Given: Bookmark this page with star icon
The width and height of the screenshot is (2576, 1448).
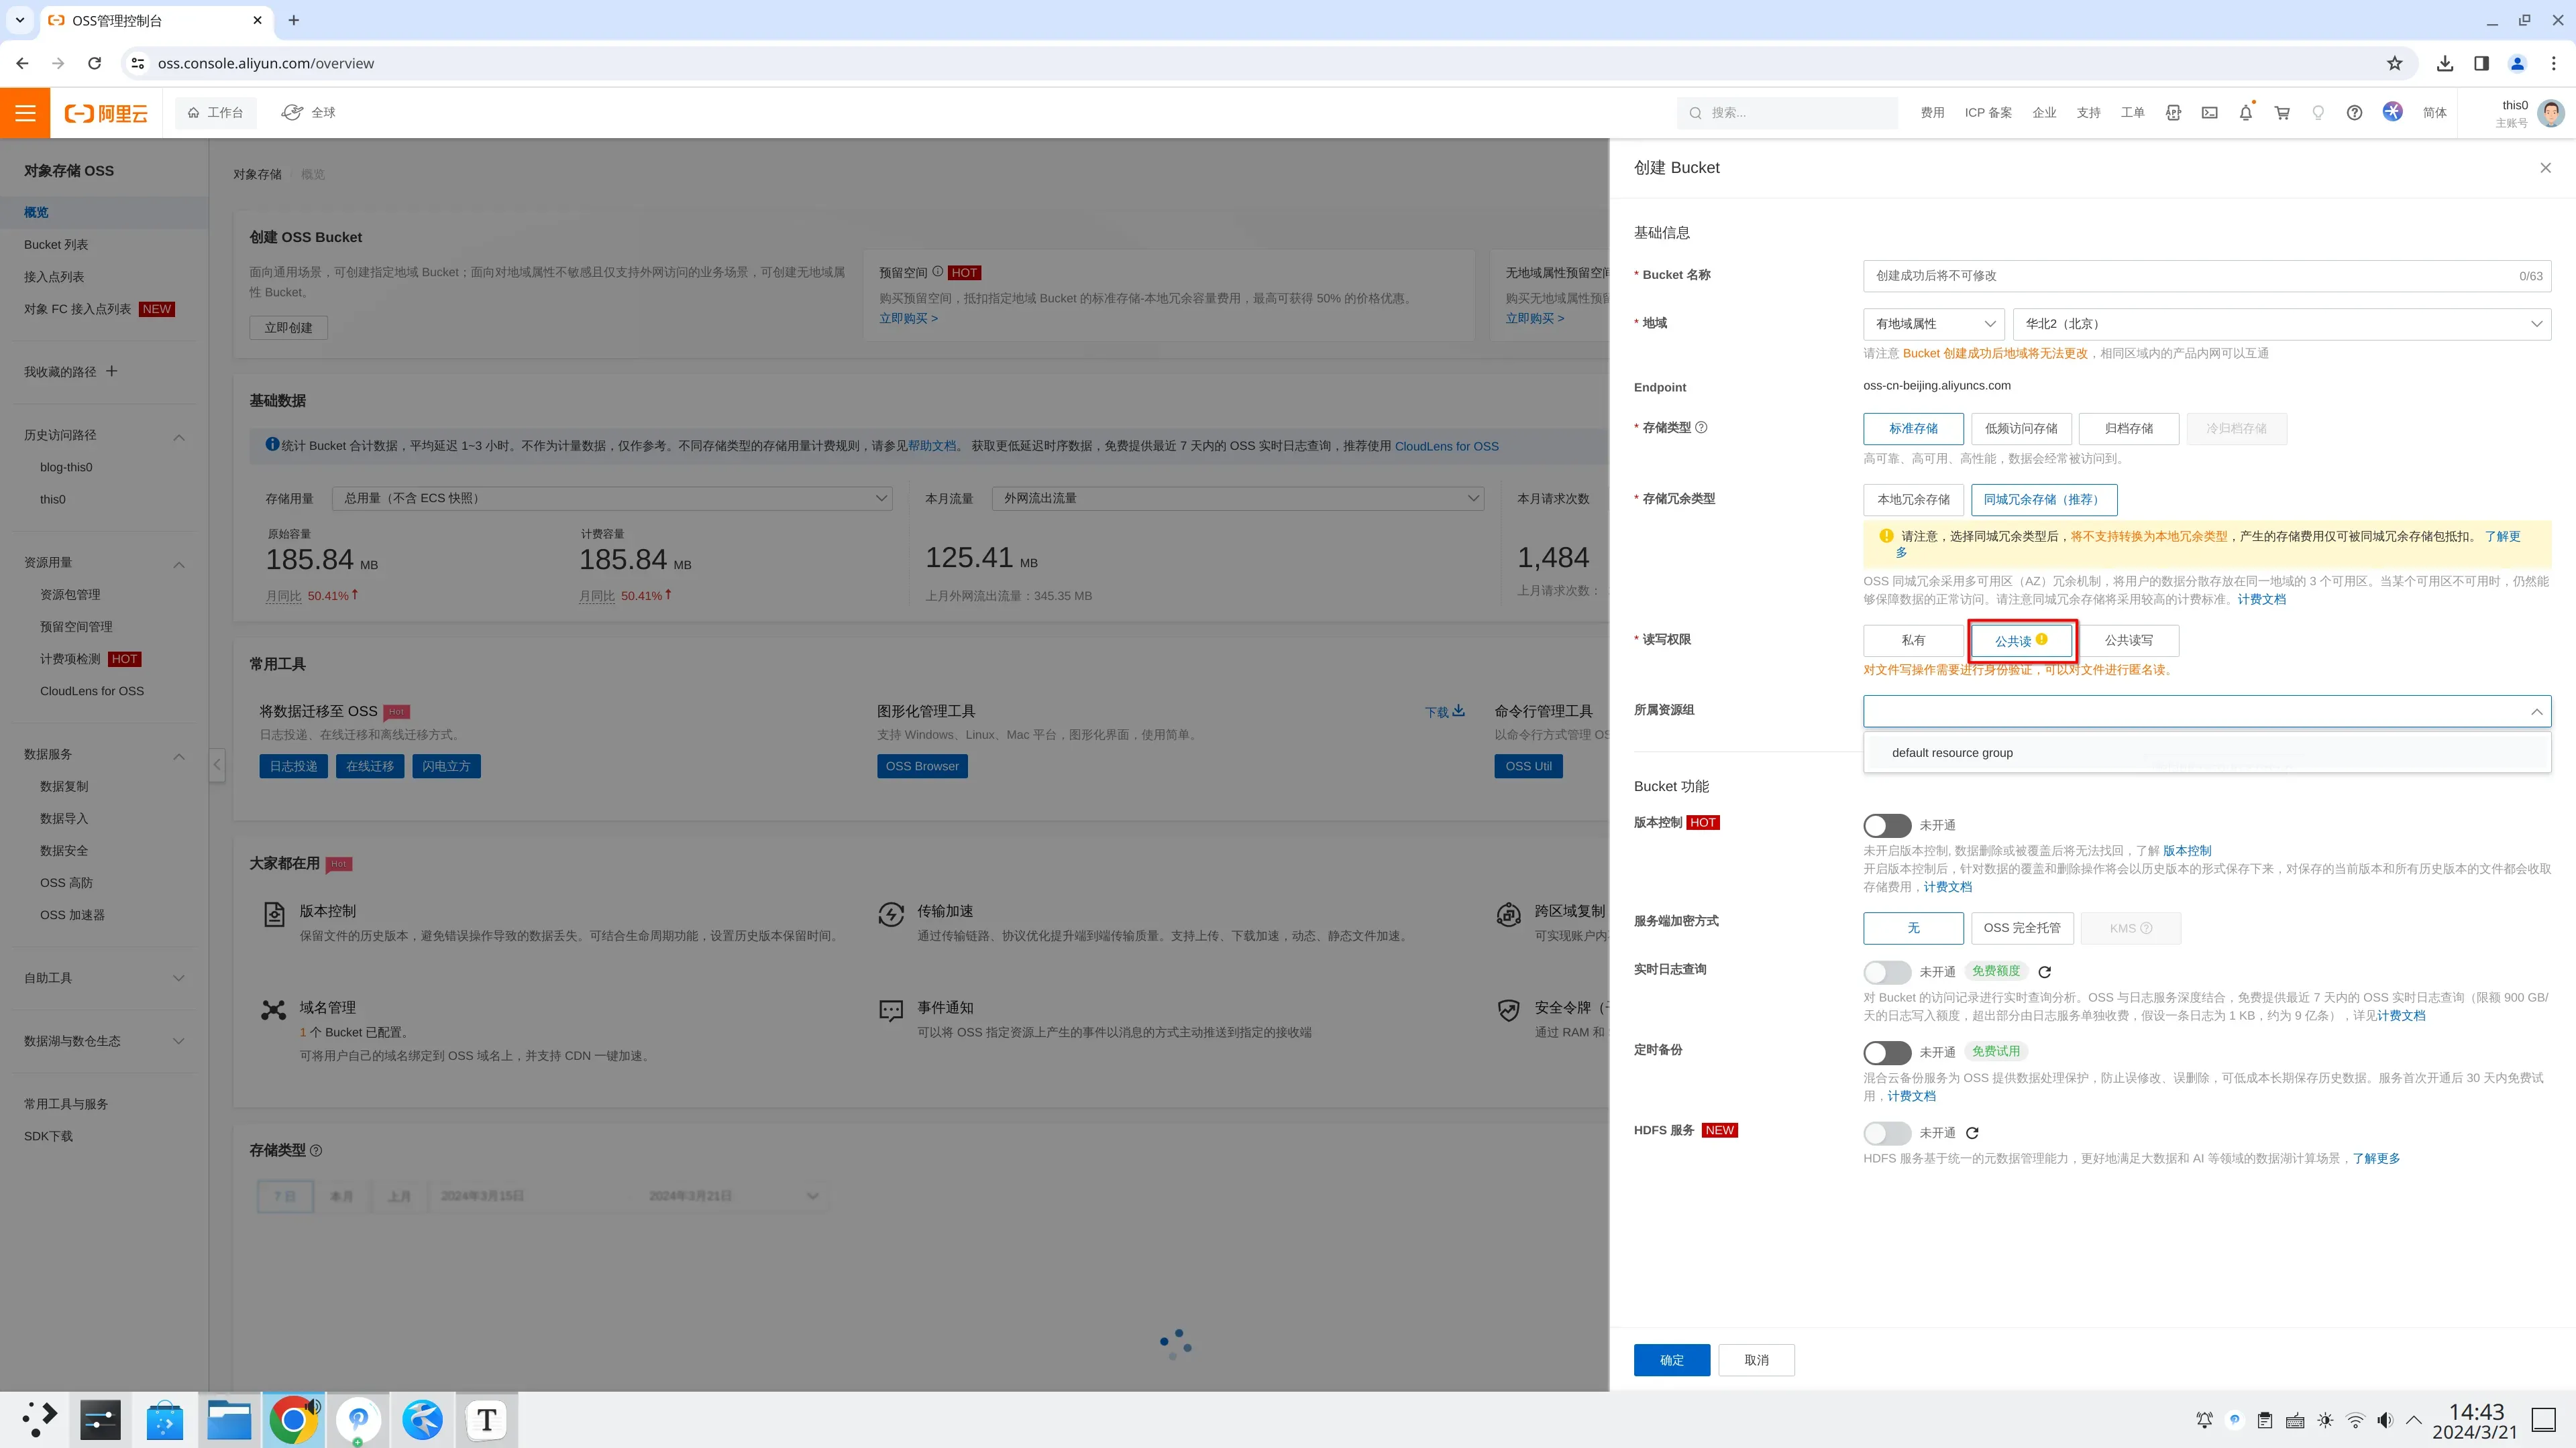Looking at the screenshot, I should [x=2394, y=63].
